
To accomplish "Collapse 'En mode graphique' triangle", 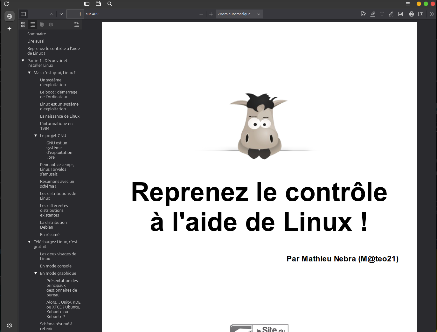I will tap(36, 273).
